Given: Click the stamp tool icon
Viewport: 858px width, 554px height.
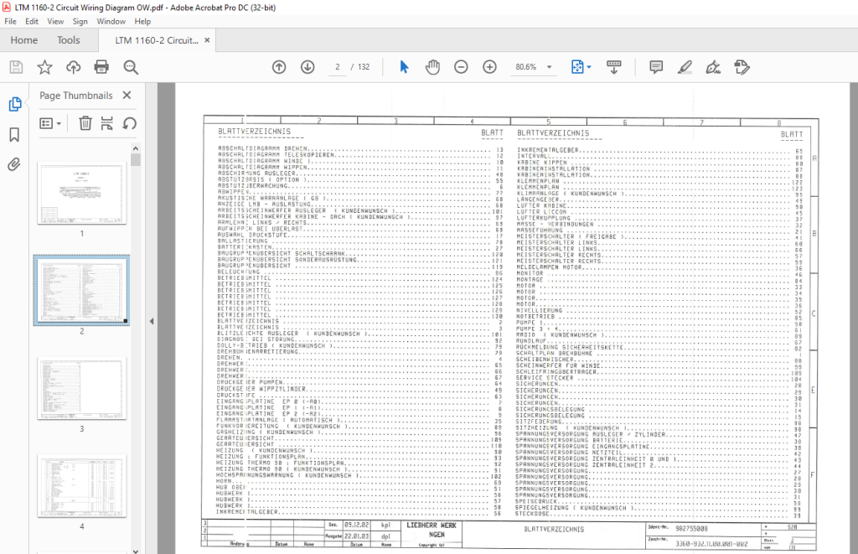Looking at the screenshot, I should click(742, 67).
